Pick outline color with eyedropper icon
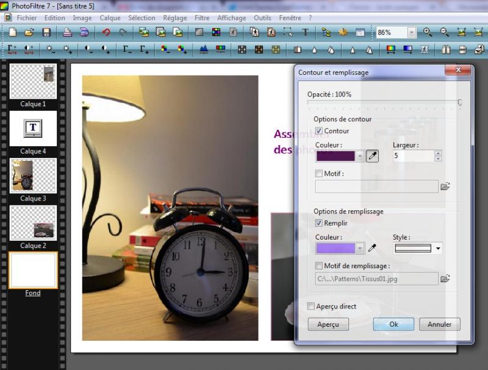Image resolution: width=488 pixels, height=370 pixels. [372, 156]
